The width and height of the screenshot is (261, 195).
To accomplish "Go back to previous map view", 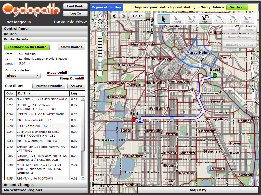I will [x=114, y=16].
